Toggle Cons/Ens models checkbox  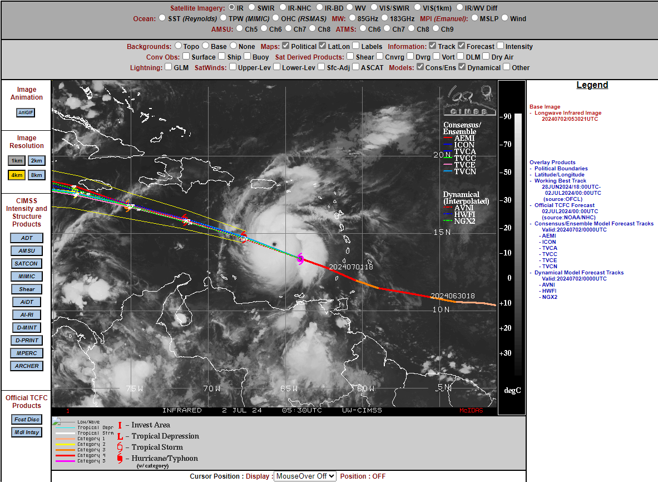coord(420,66)
